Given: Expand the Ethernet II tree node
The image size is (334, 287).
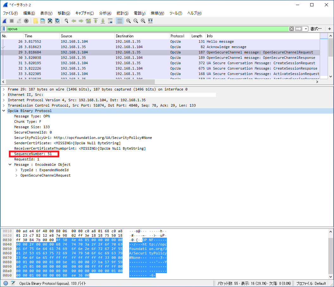Looking at the screenshot, I should (x=3, y=95).
